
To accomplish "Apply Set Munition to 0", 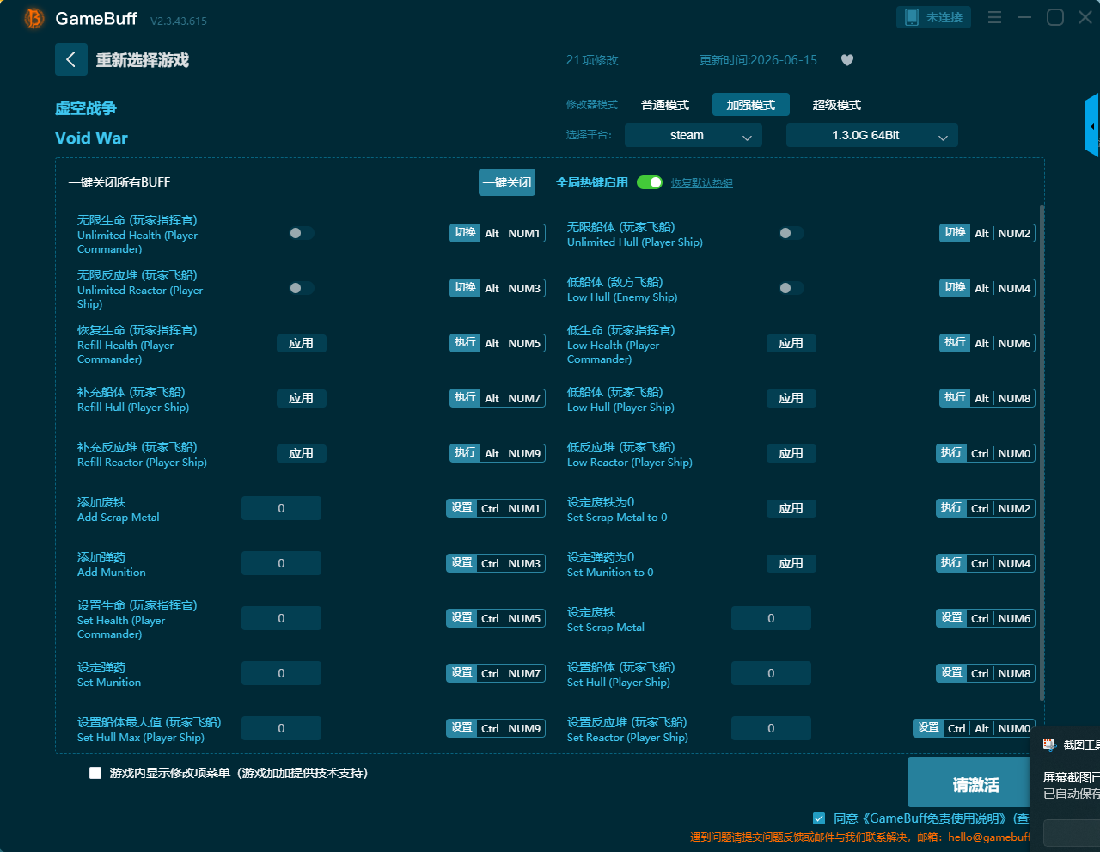I will 791,563.
